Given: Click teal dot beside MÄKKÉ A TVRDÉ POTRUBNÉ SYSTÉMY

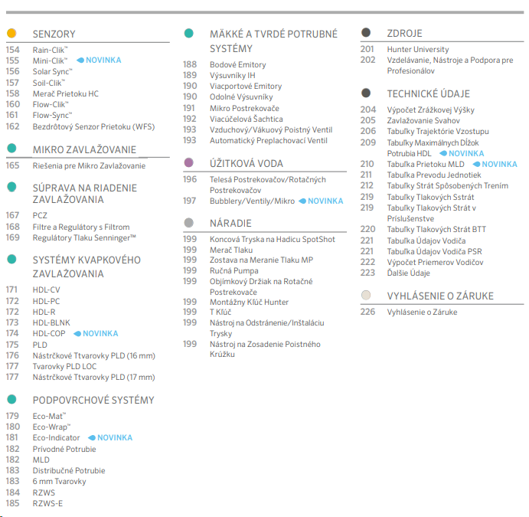Looking at the screenshot, I should tap(188, 33).
